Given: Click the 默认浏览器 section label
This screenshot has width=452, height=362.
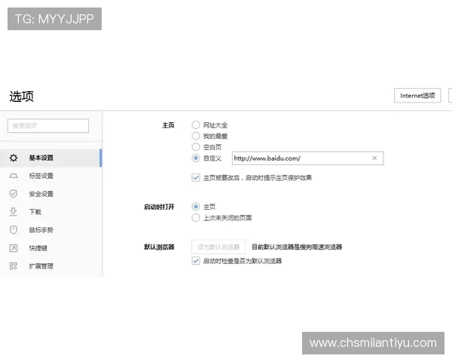Looking at the screenshot, I should [159, 247].
